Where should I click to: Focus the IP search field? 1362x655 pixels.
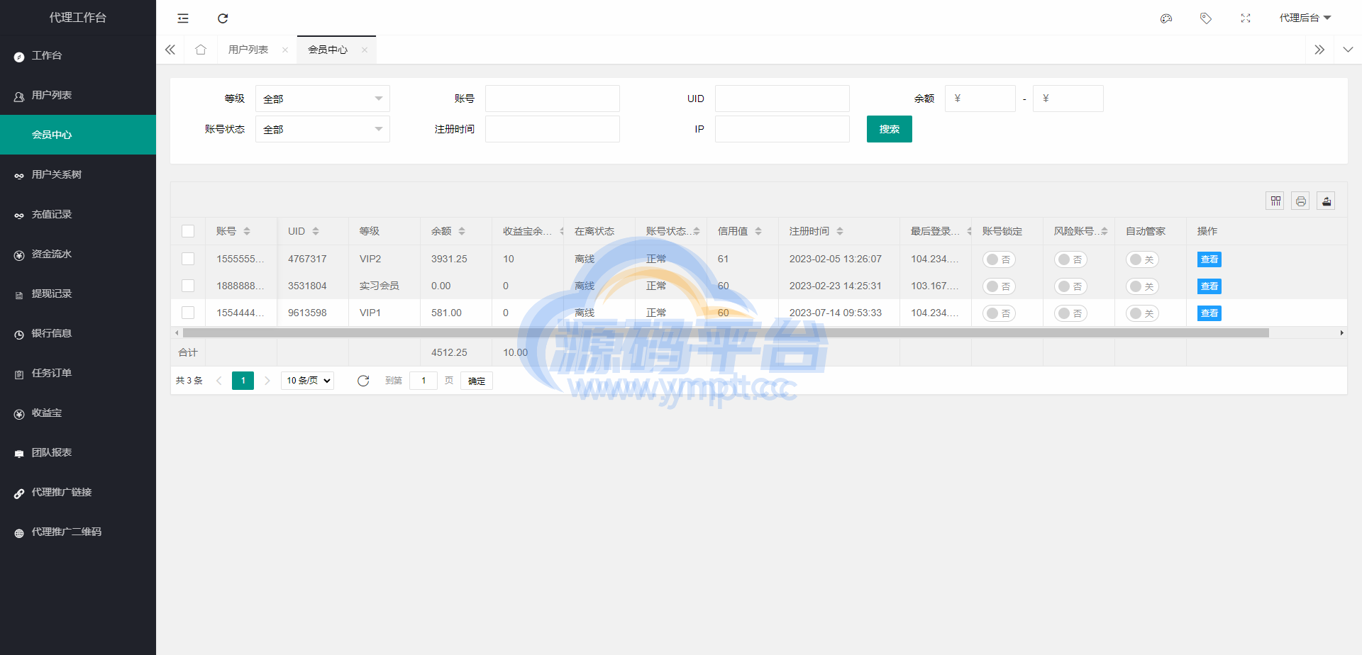(x=782, y=129)
